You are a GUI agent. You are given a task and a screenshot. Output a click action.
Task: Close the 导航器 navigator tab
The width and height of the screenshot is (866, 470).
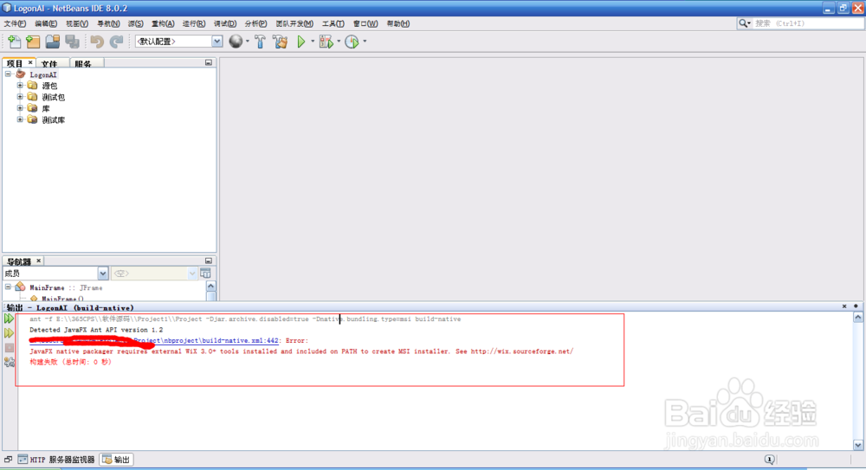[x=39, y=261]
